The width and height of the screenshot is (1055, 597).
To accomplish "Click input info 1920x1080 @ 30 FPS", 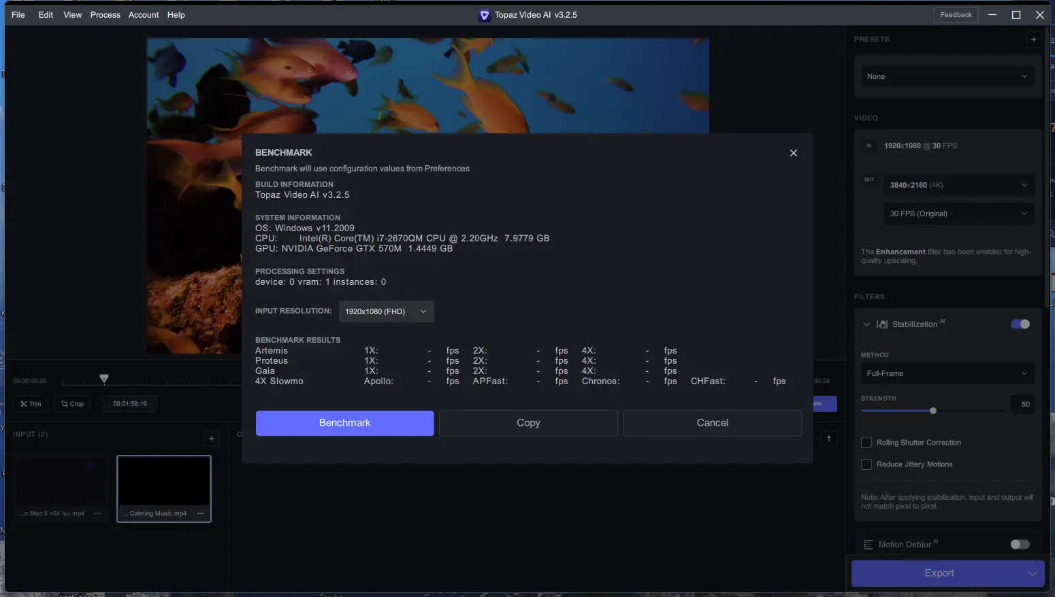I will click(x=920, y=146).
